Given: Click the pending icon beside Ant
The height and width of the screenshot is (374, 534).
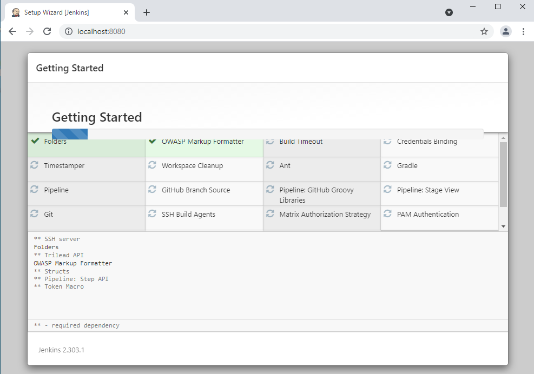Looking at the screenshot, I should click(270, 165).
